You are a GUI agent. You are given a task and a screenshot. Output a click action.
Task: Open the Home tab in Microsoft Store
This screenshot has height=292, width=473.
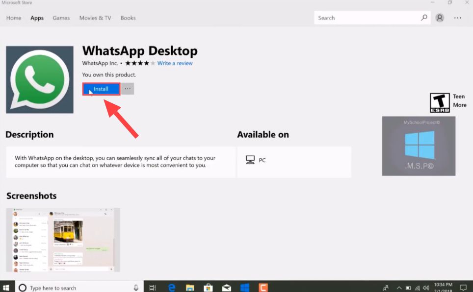[14, 18]
